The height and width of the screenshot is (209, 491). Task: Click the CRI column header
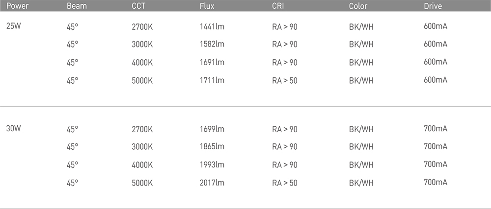tap(278, 6)
